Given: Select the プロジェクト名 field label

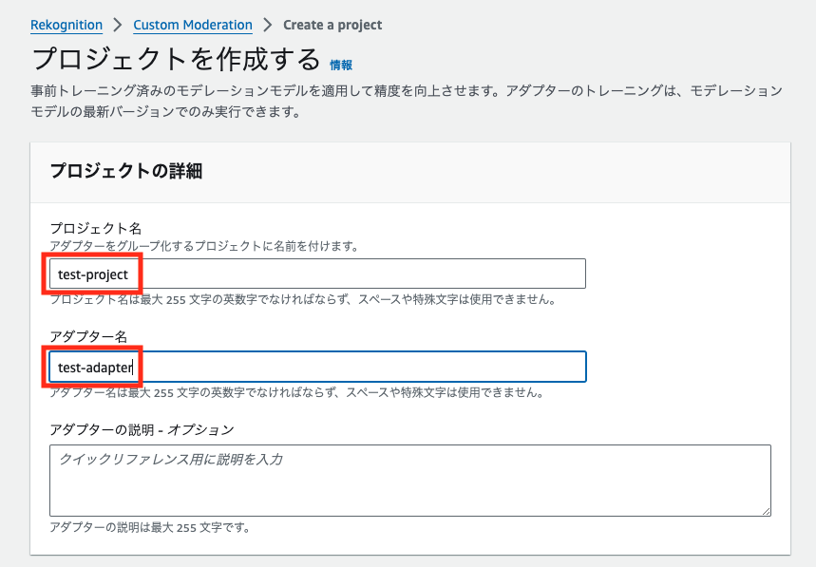Looking at the screenshot, I should (95, 228).
